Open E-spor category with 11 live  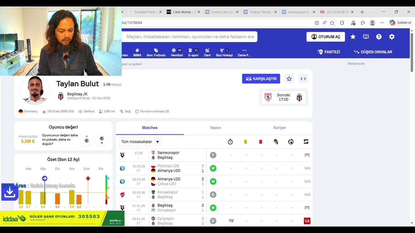coord(193,52)
